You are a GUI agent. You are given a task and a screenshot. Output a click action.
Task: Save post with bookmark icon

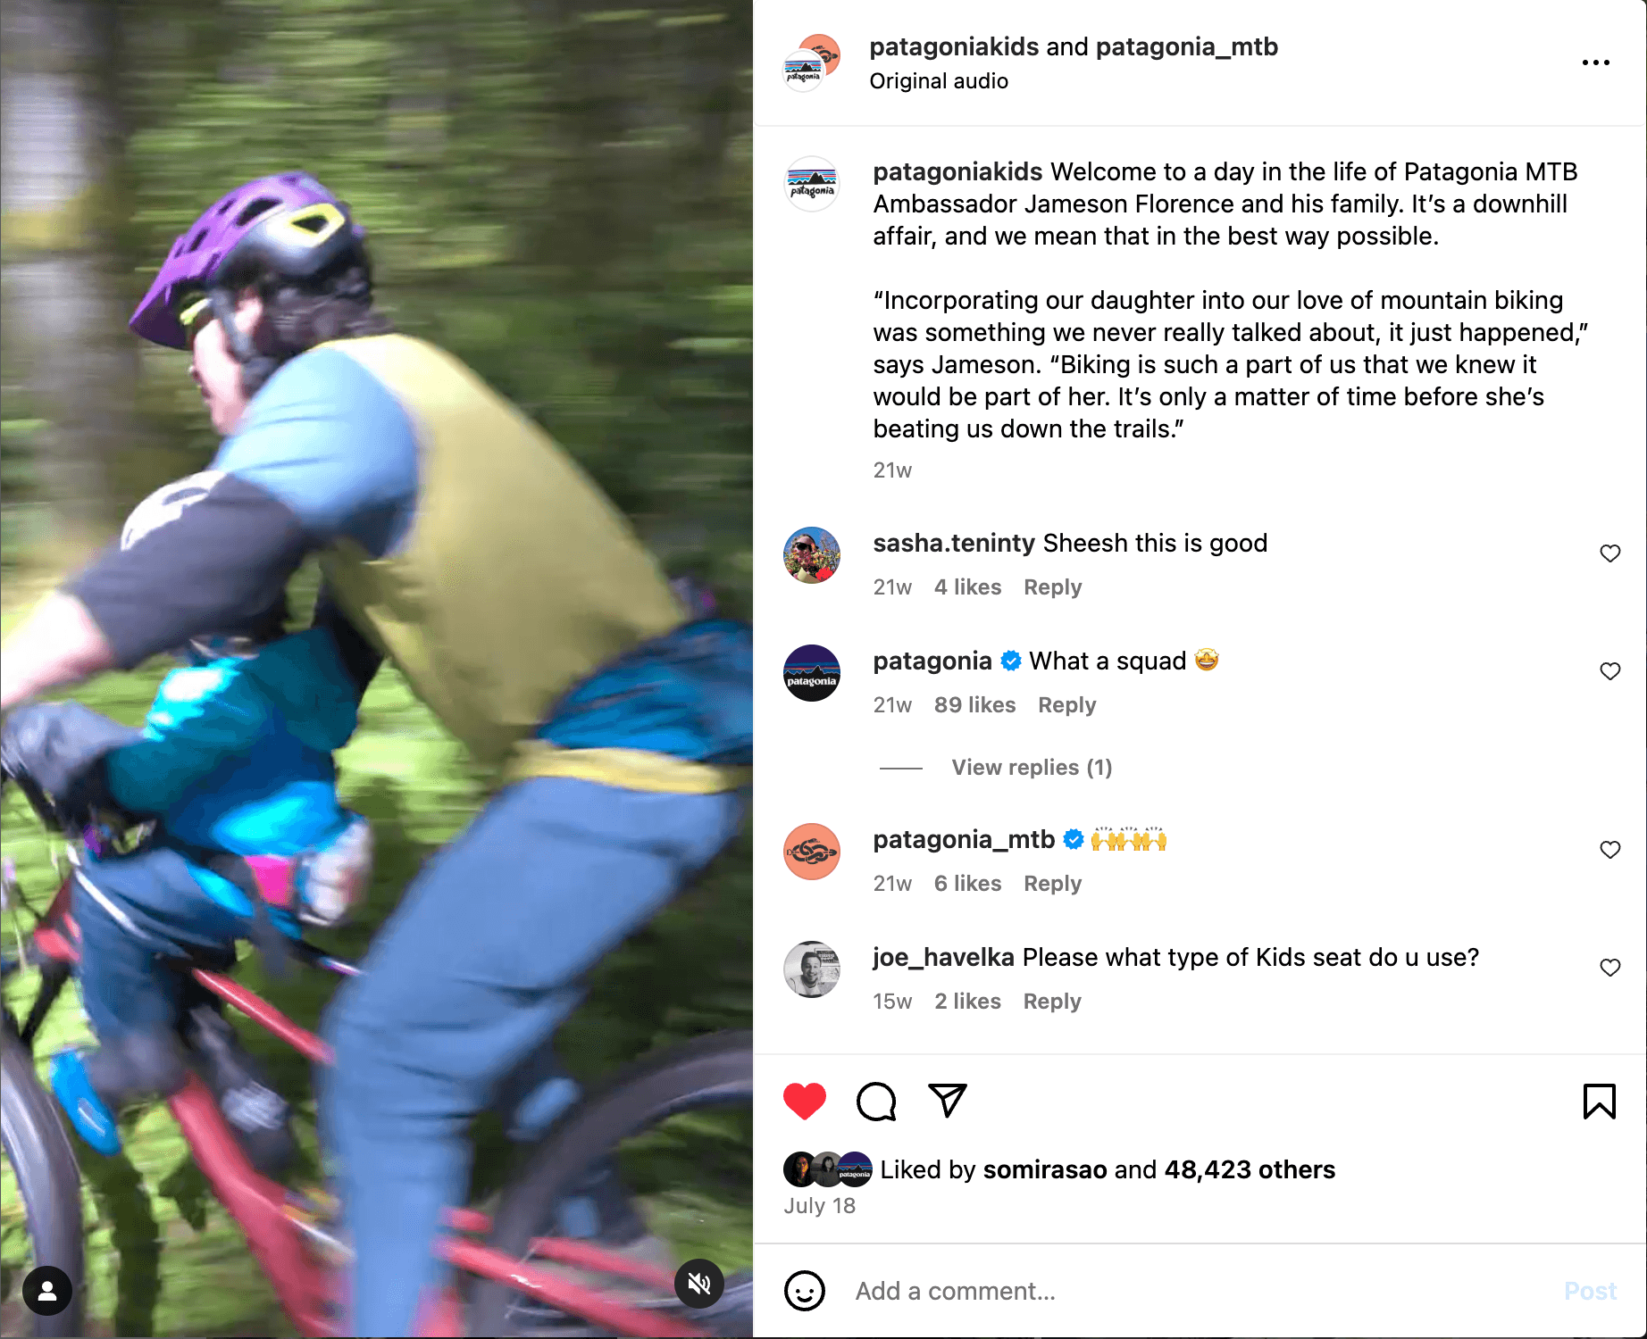tap(1599, 1101)
